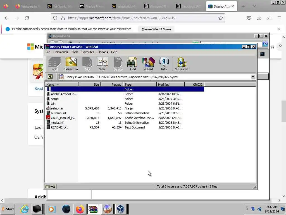Sort by the Packed column header
The width and height of the screenshot is (286, 215).
tap(112, 85)
